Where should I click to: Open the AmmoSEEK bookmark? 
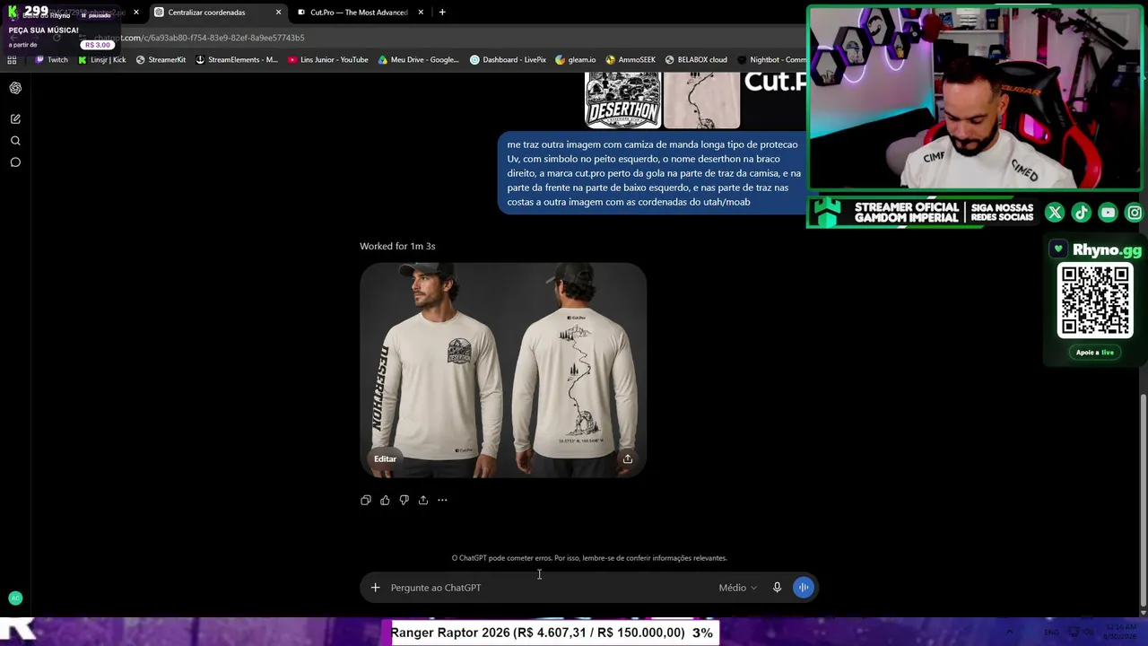click(631, 60)
